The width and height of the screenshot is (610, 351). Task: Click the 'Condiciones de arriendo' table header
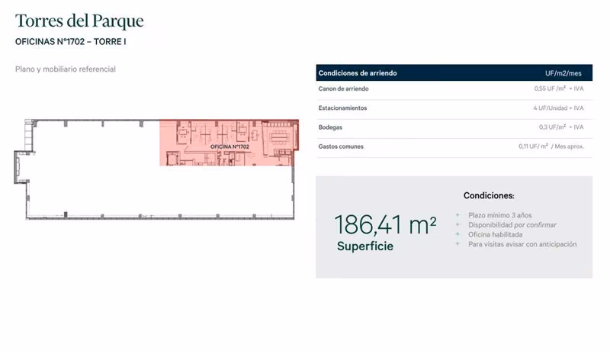tap(358, 73)
